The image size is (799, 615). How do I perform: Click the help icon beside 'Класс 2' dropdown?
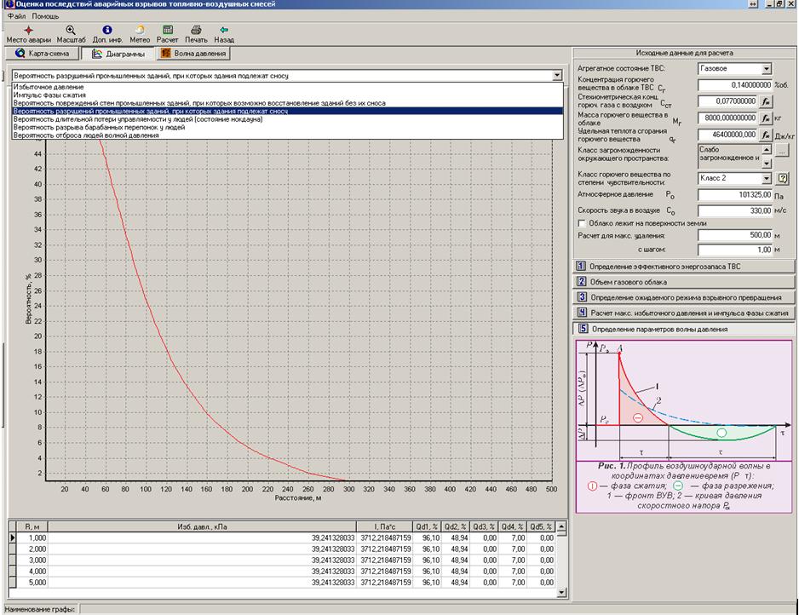782,178
